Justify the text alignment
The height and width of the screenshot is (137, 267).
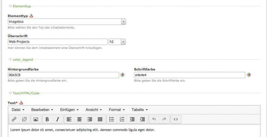click(100, 119)
